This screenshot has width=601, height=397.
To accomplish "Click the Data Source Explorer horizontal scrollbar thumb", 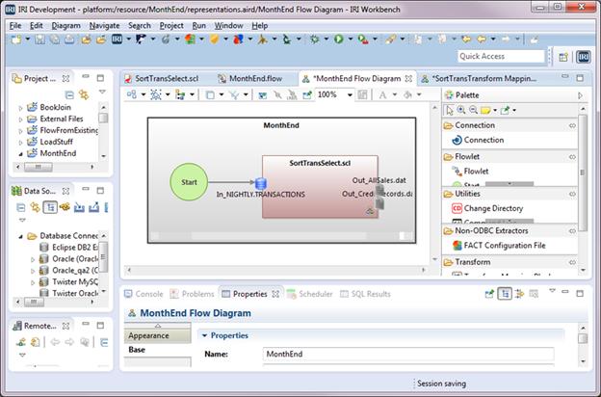I will [x=34, y=303].
